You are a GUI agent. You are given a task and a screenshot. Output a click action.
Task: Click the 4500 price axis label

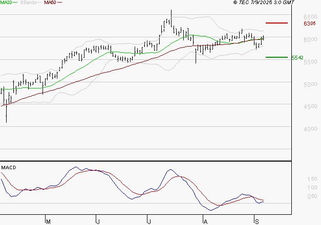coord(310,107)
